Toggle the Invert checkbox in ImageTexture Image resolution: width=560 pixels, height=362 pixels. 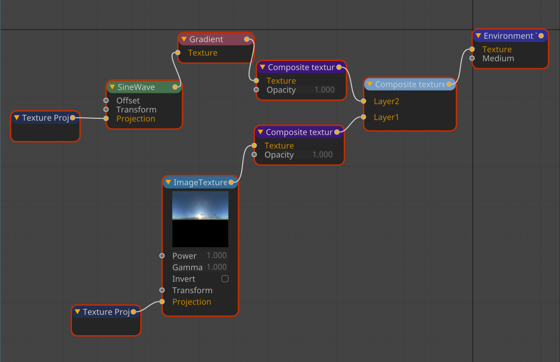point(225,279)
